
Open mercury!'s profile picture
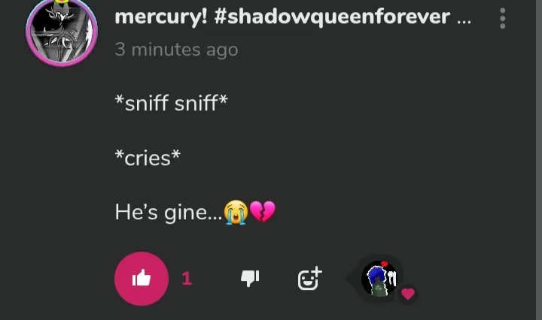(x=62, y=32)
